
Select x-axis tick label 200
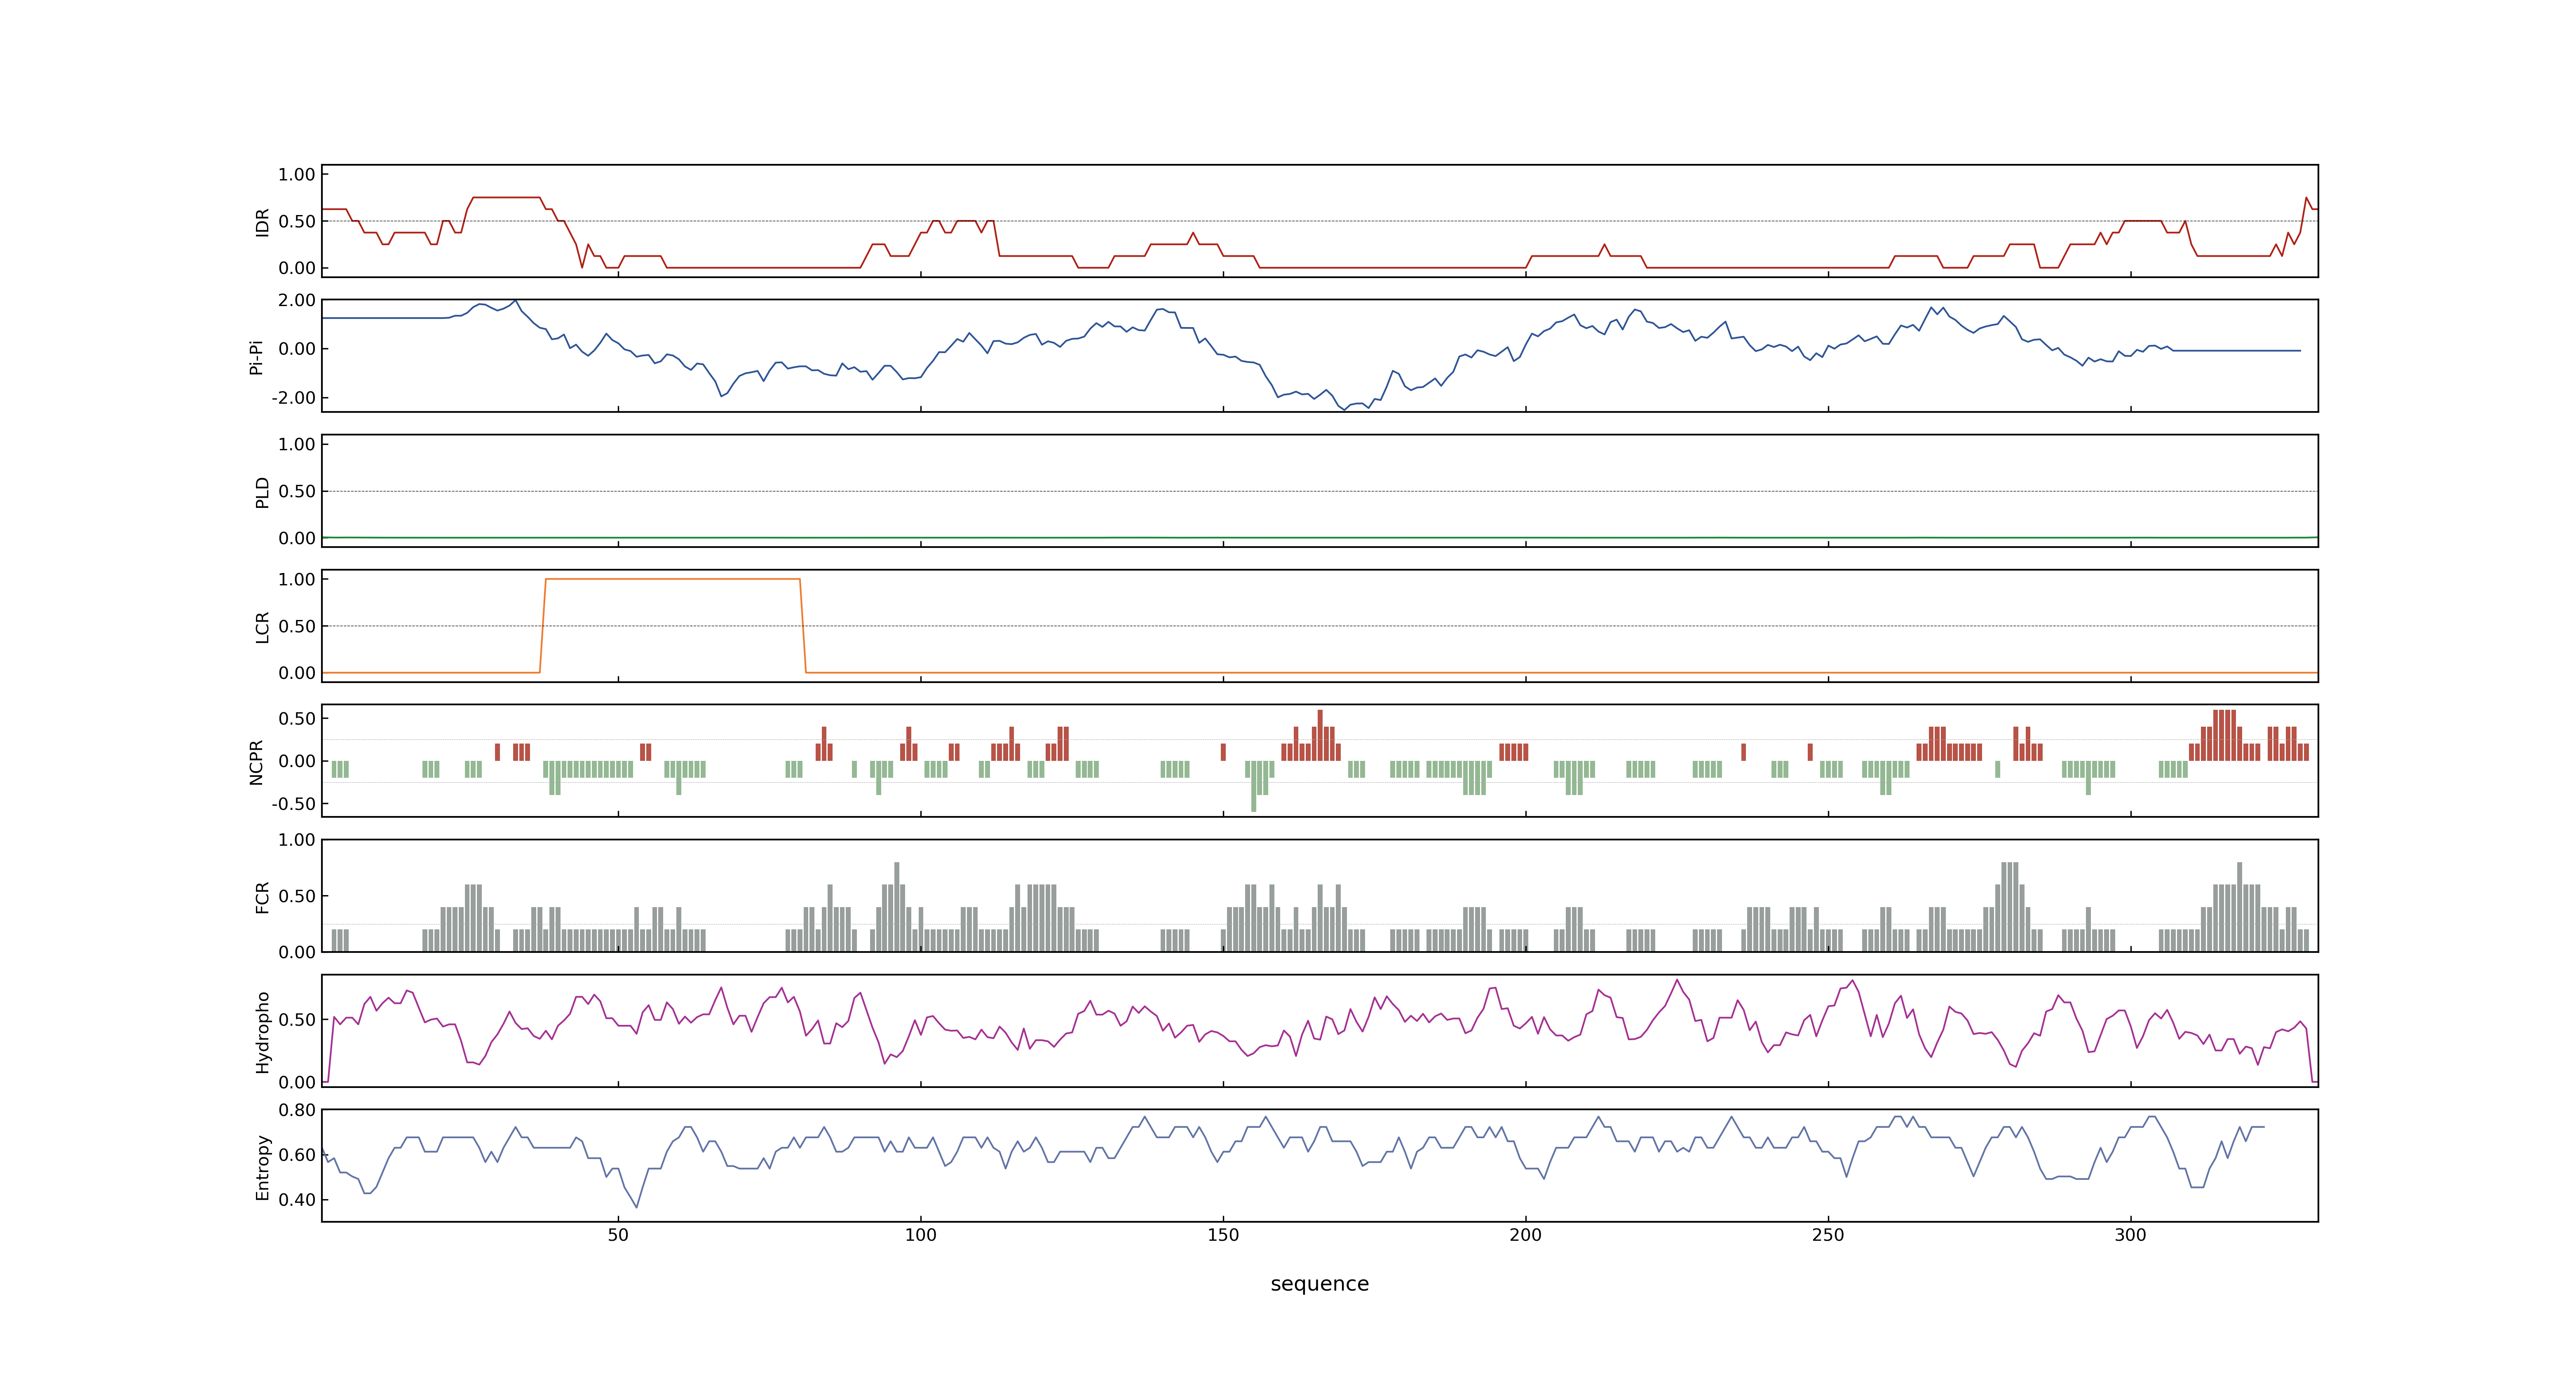click(x=1525, y=1235)
